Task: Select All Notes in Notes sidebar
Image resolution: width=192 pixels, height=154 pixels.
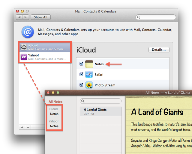Action: pyautogui.click(x=55, y=102)
